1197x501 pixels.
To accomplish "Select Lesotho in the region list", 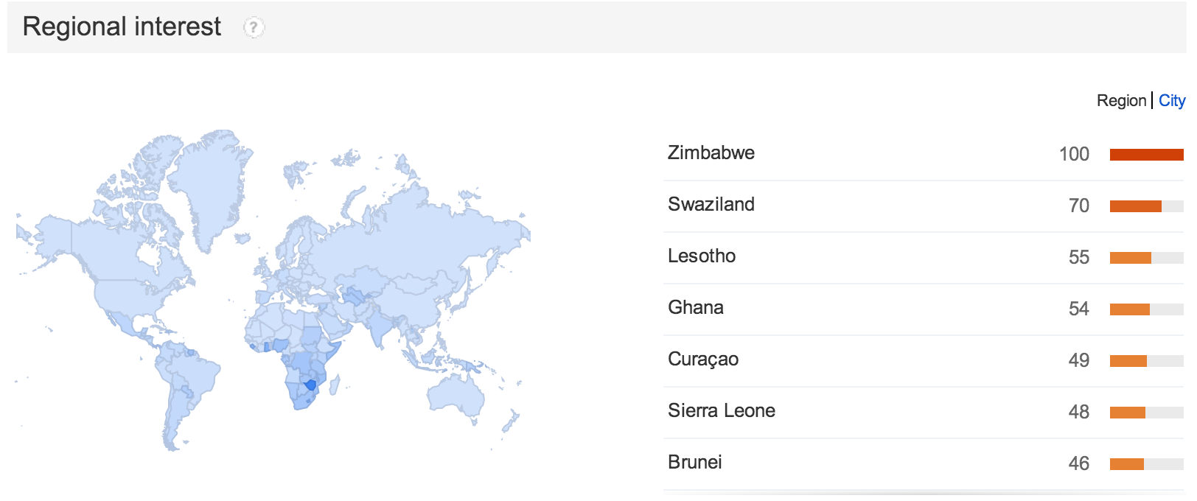I will 701,256.
